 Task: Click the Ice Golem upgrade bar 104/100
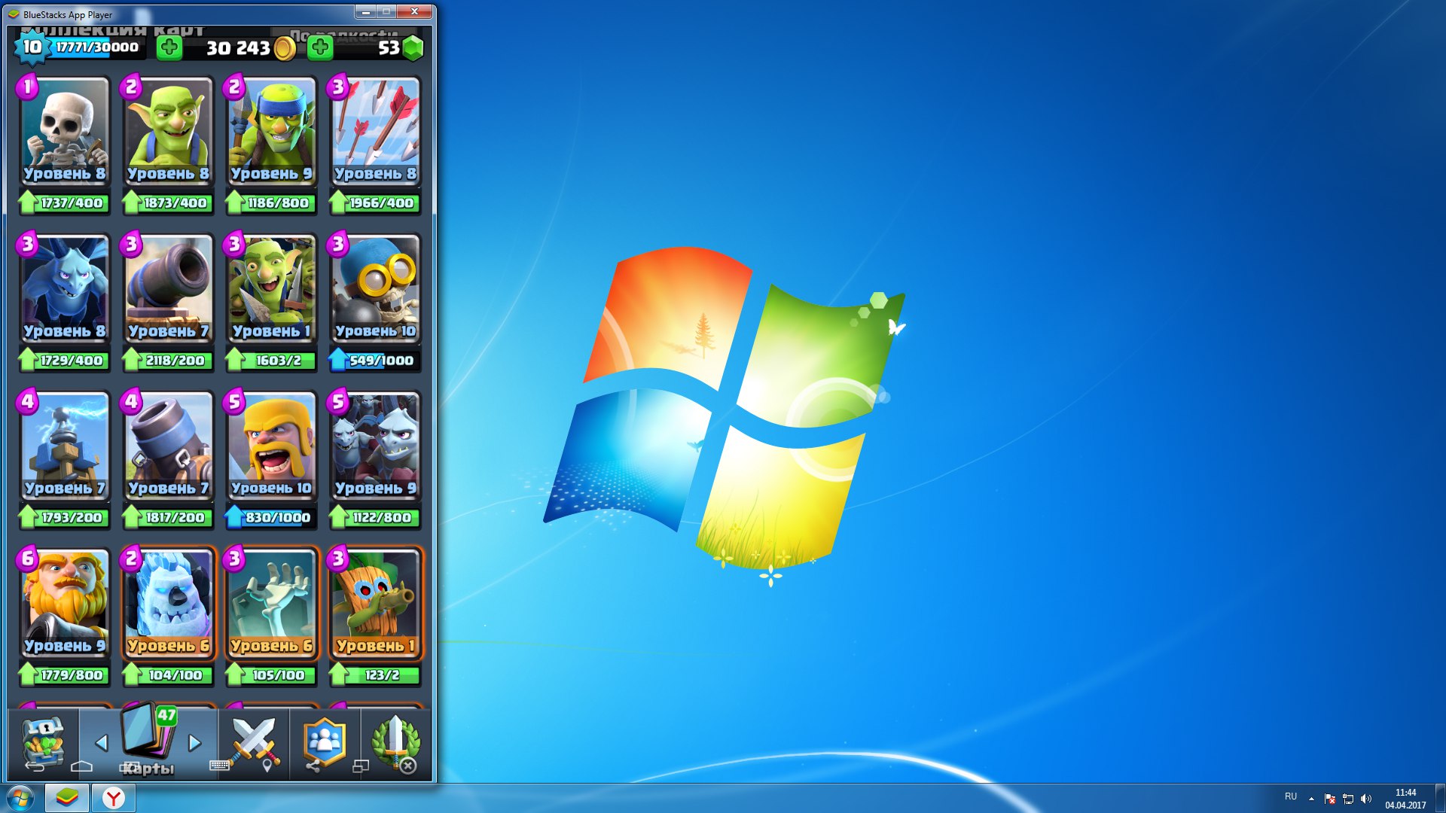coord(168,674)
